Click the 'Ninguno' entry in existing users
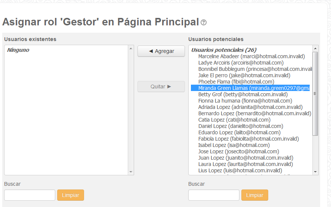Screen dimensions: 331x207 point(18,50)
